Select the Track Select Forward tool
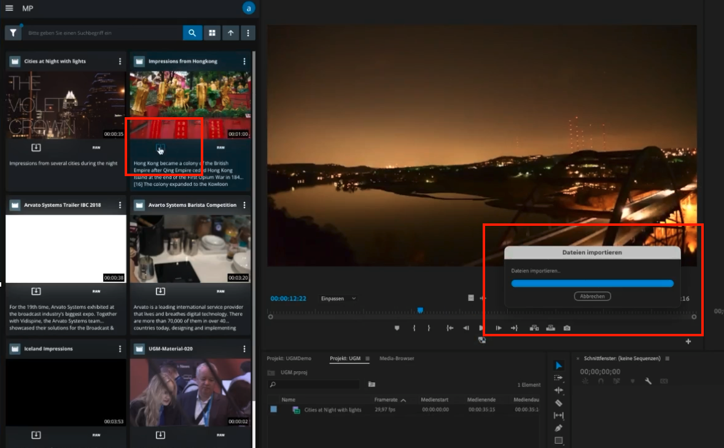 pos(558,377)
